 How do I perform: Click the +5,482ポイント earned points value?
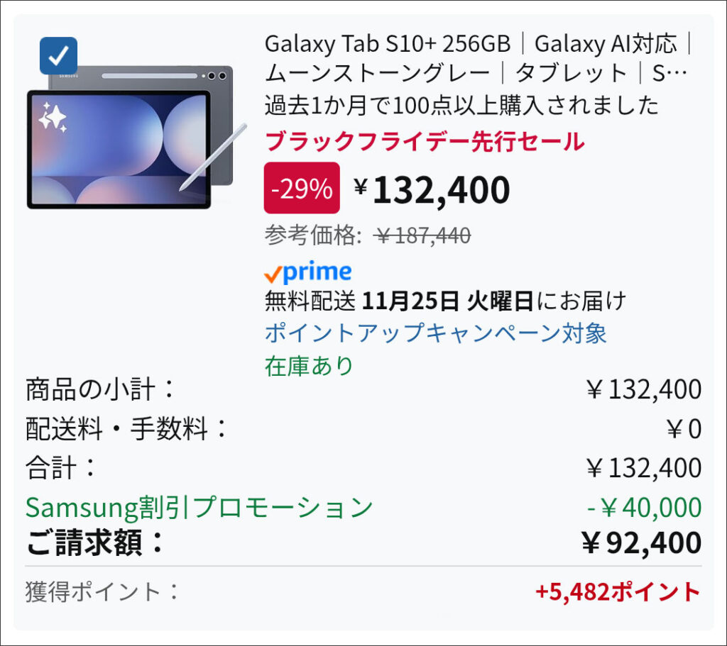click(618, 591)
